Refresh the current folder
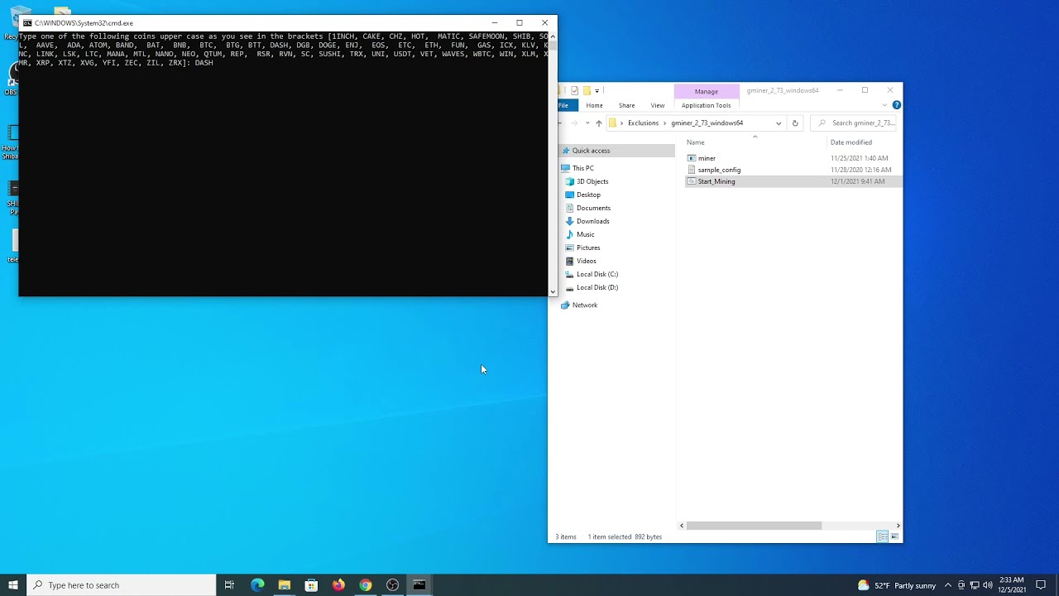Image resolution: width=1059 pixels, height=596 pixels. pos(795,123)
